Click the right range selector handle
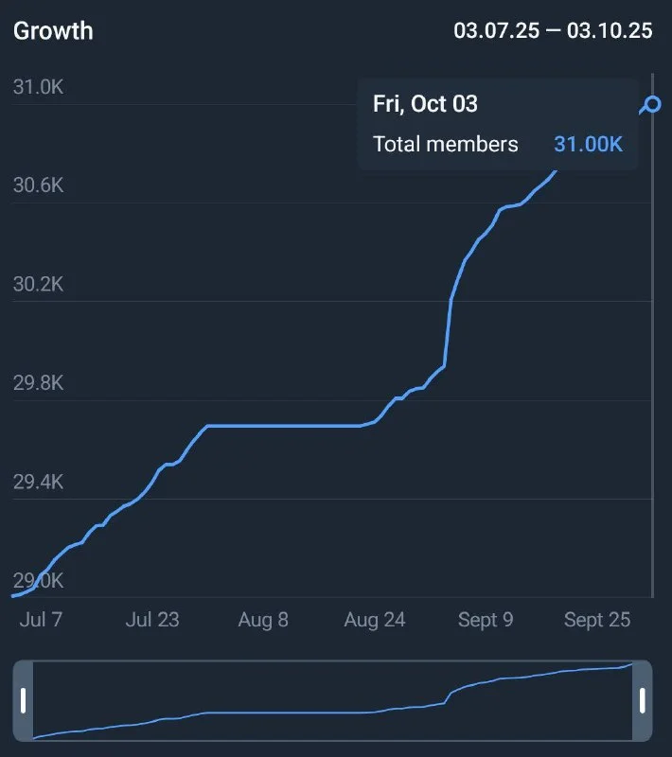Image resolution: width=672 pixels, height=757 pixels. click(642, 700)
